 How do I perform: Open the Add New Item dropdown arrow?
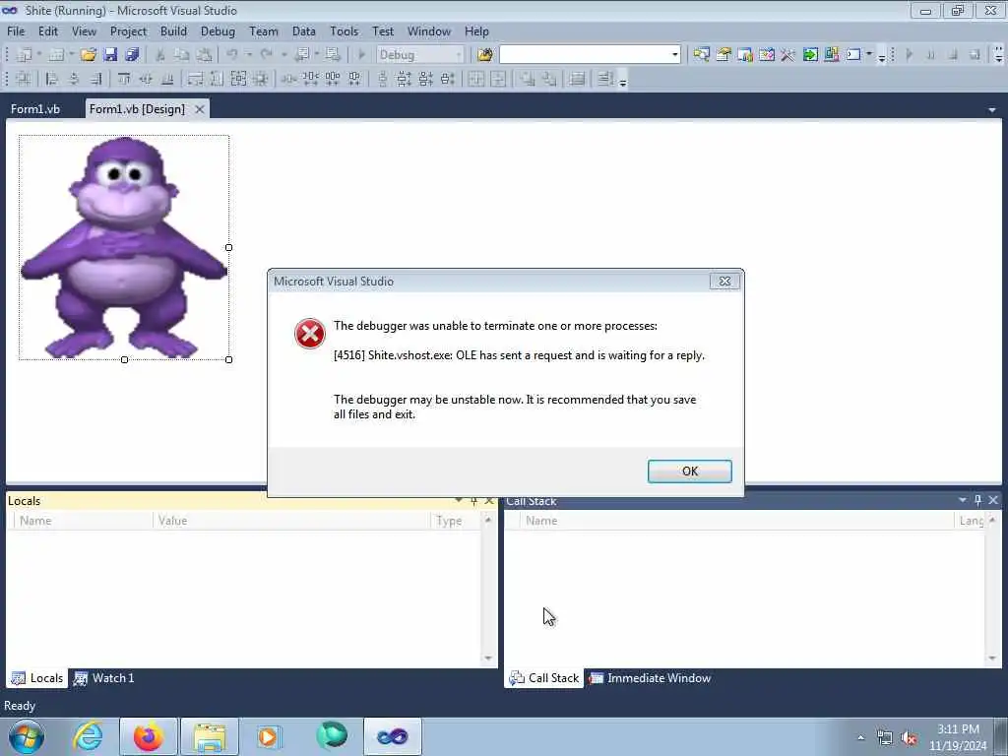click(x=71, y=55)
